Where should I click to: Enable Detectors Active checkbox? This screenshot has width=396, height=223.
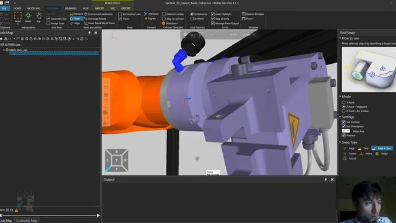click(164, 14)
